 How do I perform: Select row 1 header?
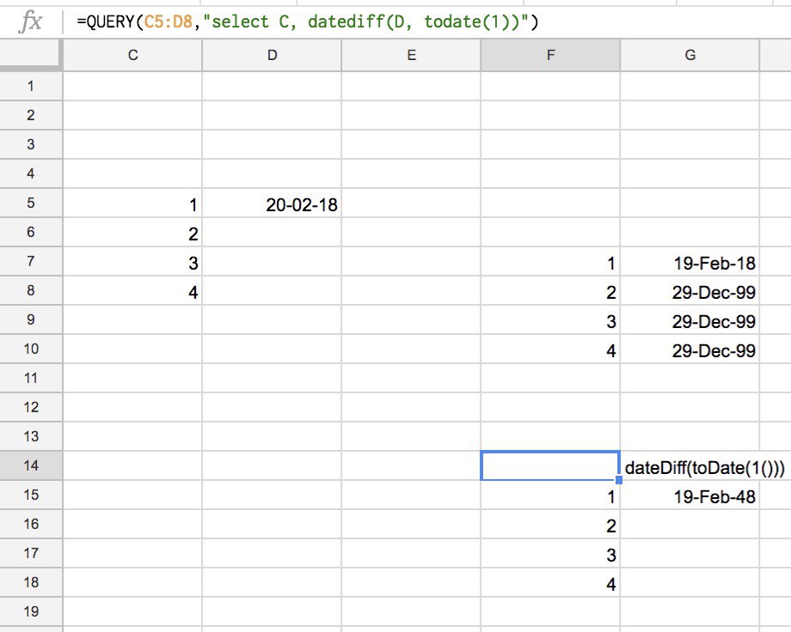31,86
